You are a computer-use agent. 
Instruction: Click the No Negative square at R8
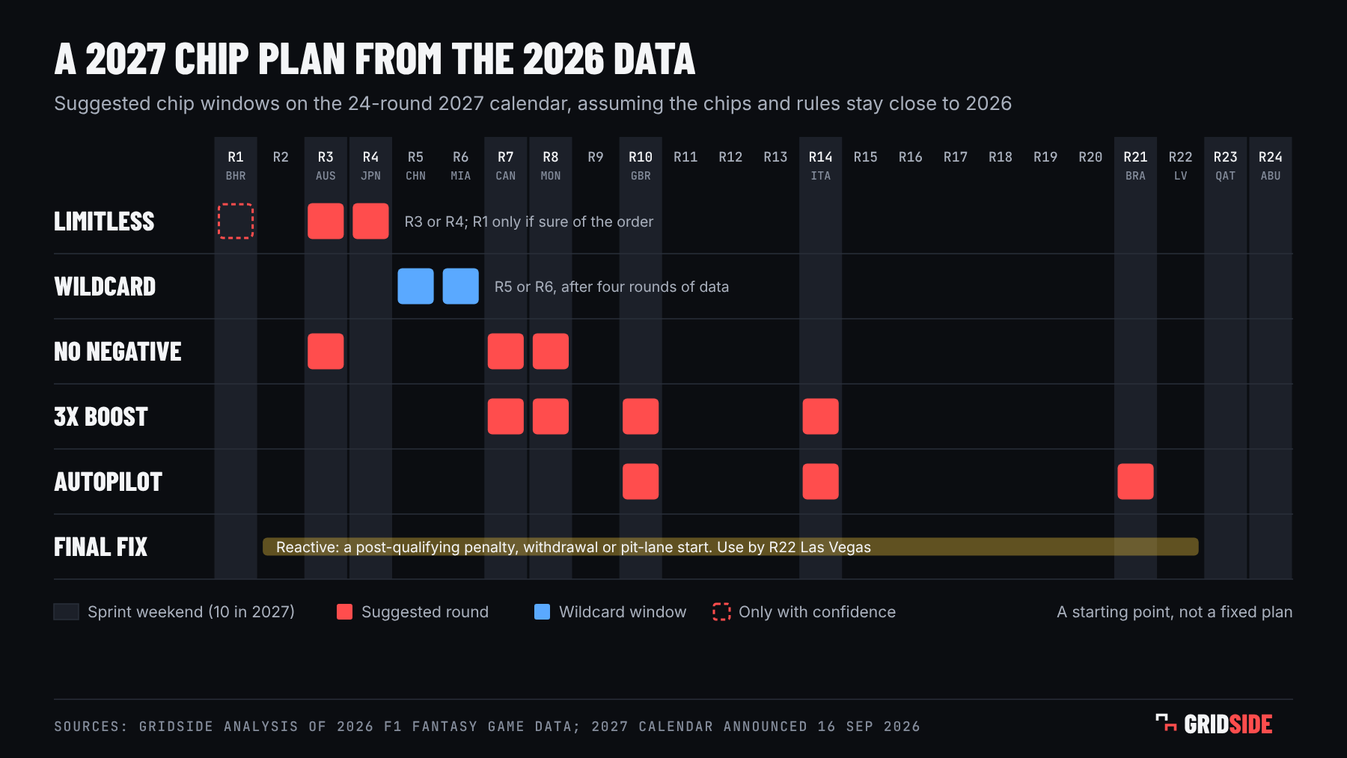click(551, 351)
